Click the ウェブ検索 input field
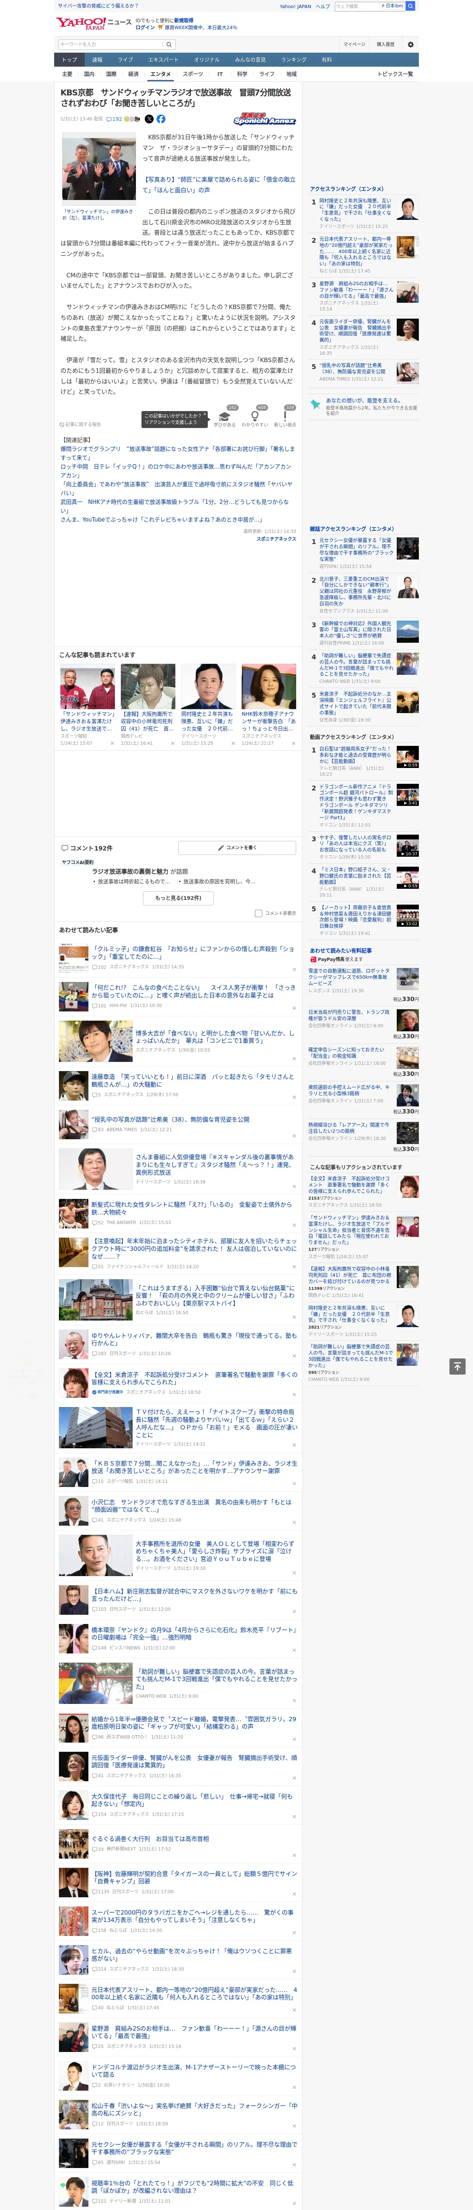 pyautogui.click(x=357, y=6)
